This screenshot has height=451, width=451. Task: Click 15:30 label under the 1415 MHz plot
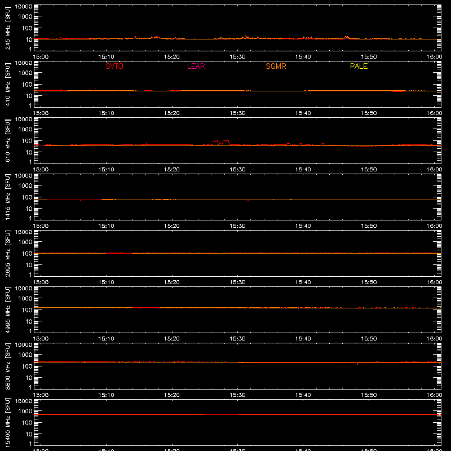coord(237,226)
